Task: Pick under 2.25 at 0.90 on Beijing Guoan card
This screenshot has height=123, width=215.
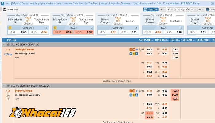Action: (x=84, y=32)
